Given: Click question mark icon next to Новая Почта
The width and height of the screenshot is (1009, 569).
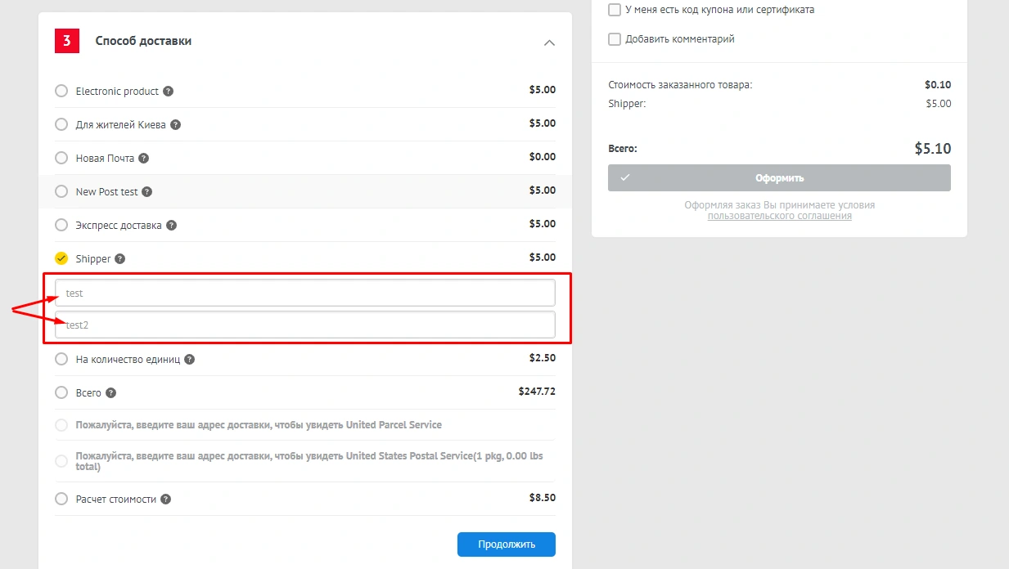Looking at the screenshot, I should coord(143,159).
